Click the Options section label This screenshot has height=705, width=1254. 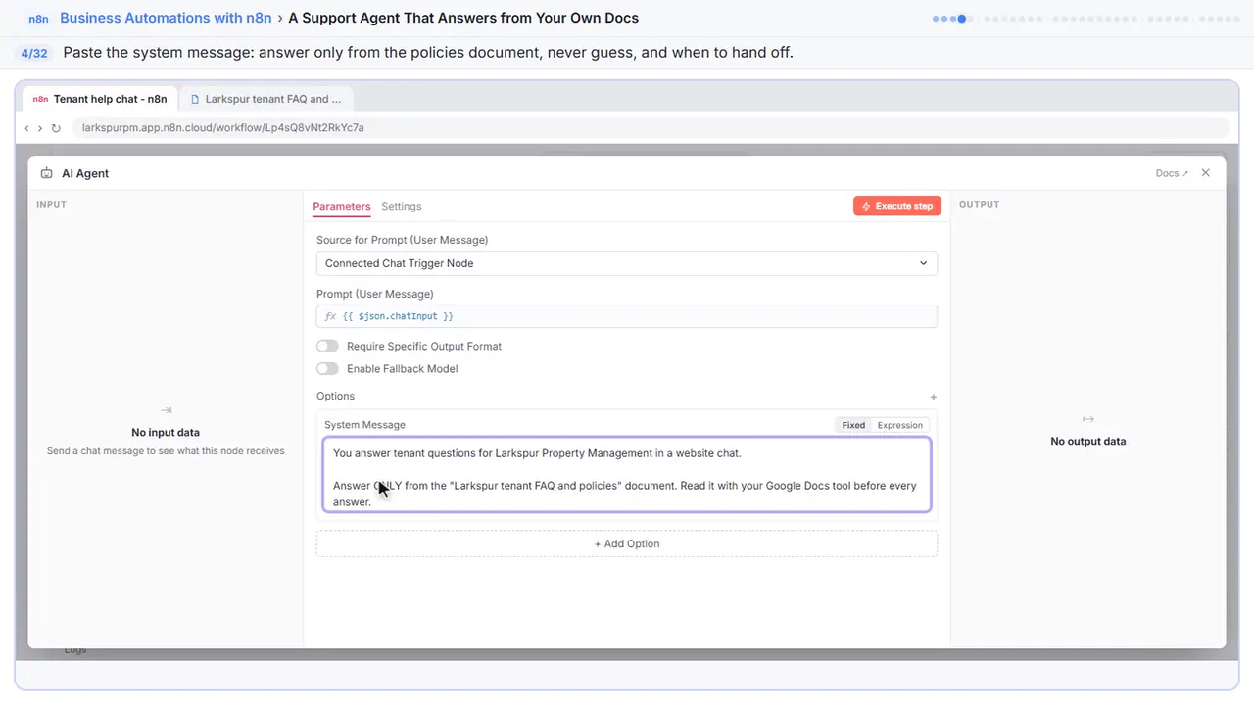(x=335, y=397)
